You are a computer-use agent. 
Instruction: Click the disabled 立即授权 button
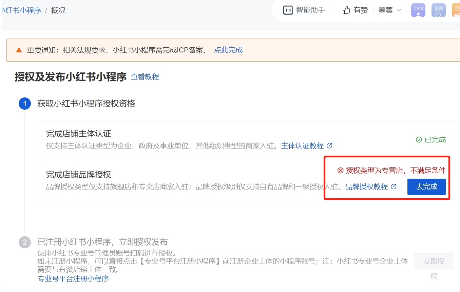click(x=434, y=261)
